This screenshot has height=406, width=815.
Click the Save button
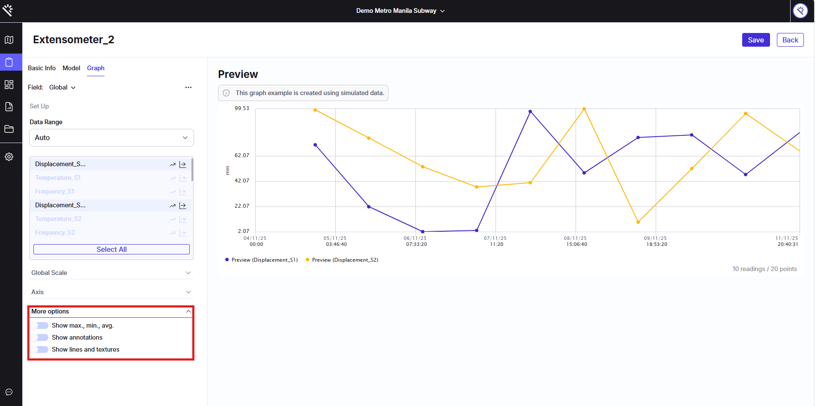755,40
